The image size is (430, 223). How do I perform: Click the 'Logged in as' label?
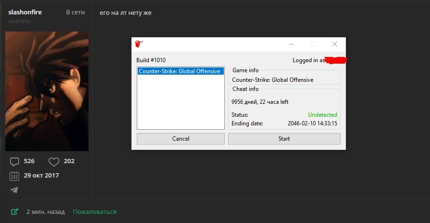click(309, 60)
